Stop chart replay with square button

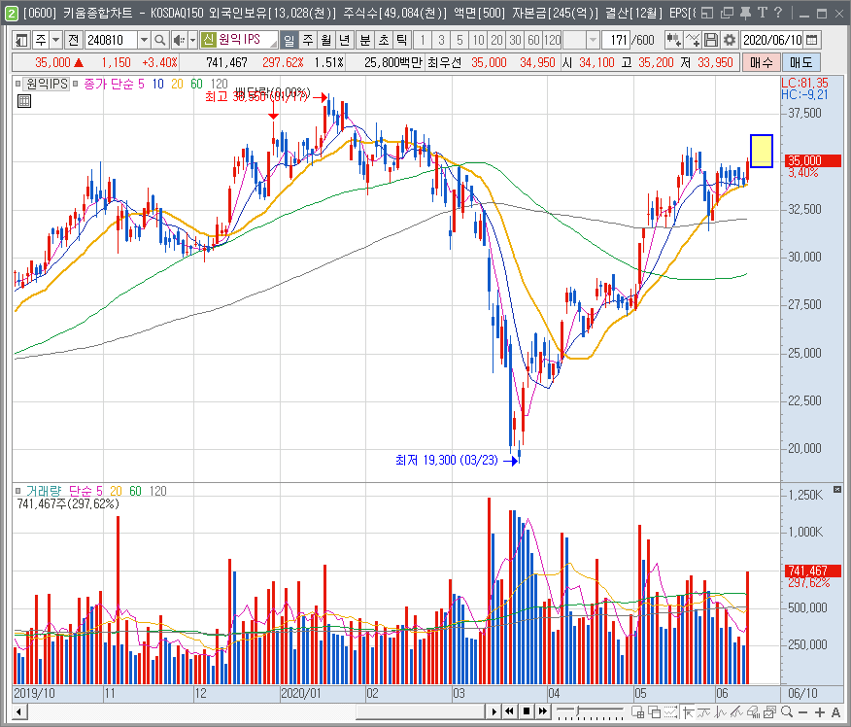pos(526,711)
